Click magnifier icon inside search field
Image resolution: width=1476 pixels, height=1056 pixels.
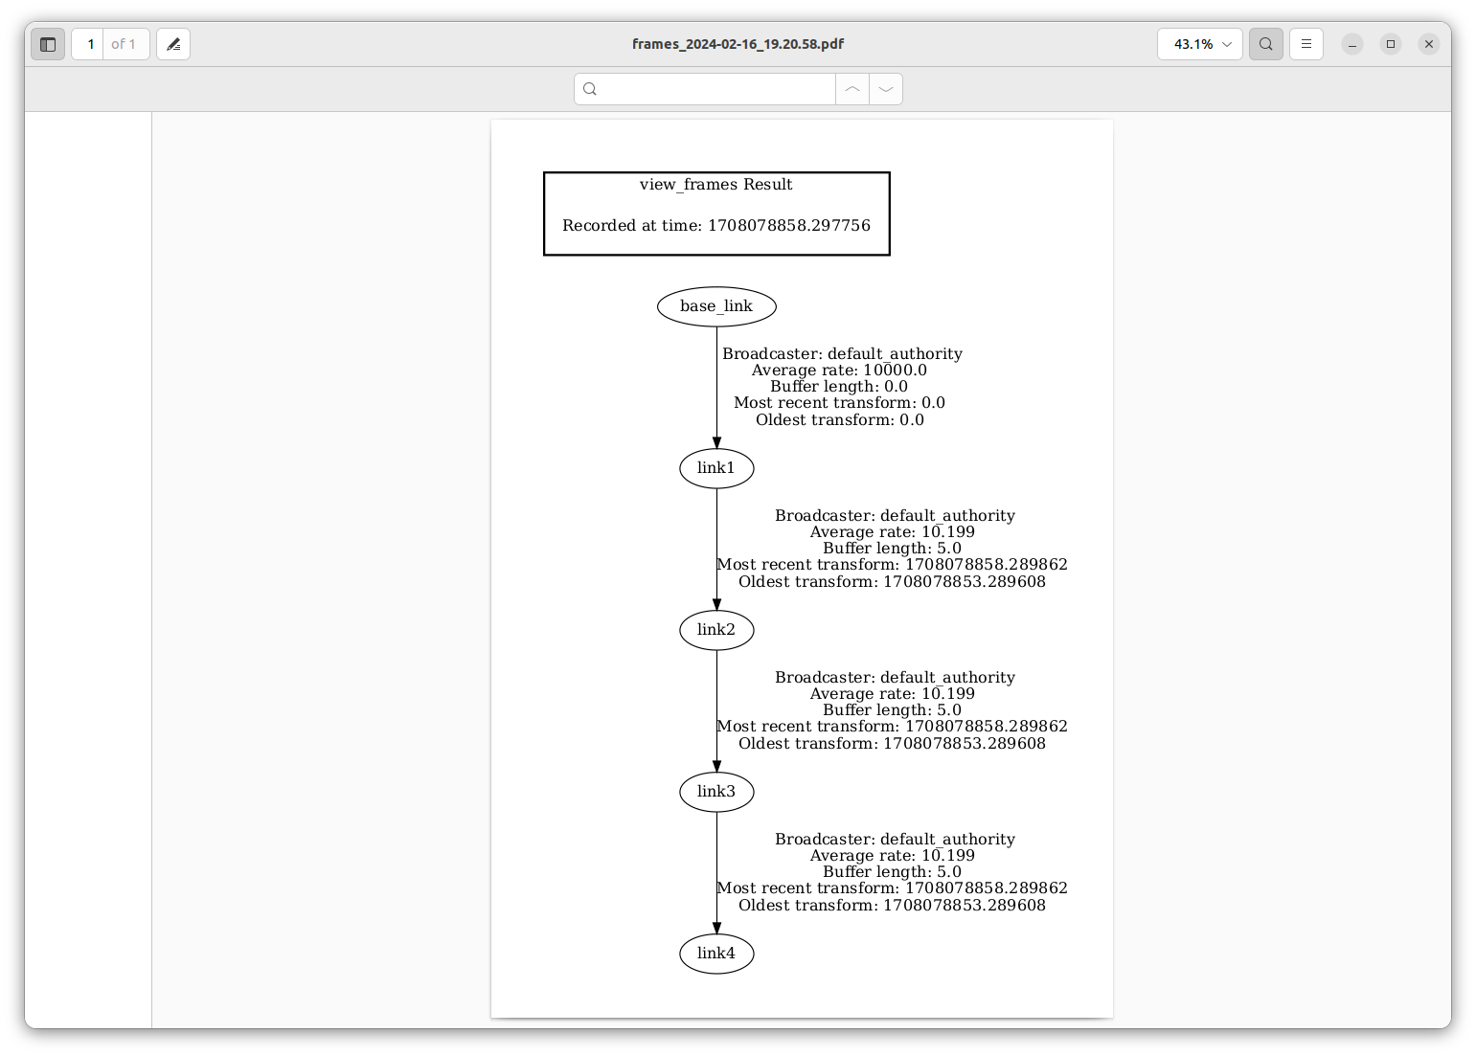pos(590,89)
